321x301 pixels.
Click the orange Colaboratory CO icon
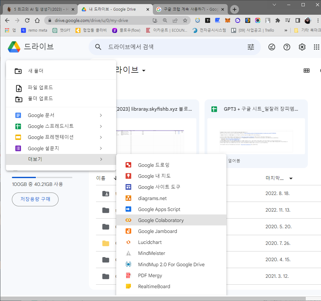(x=128, y=220)
